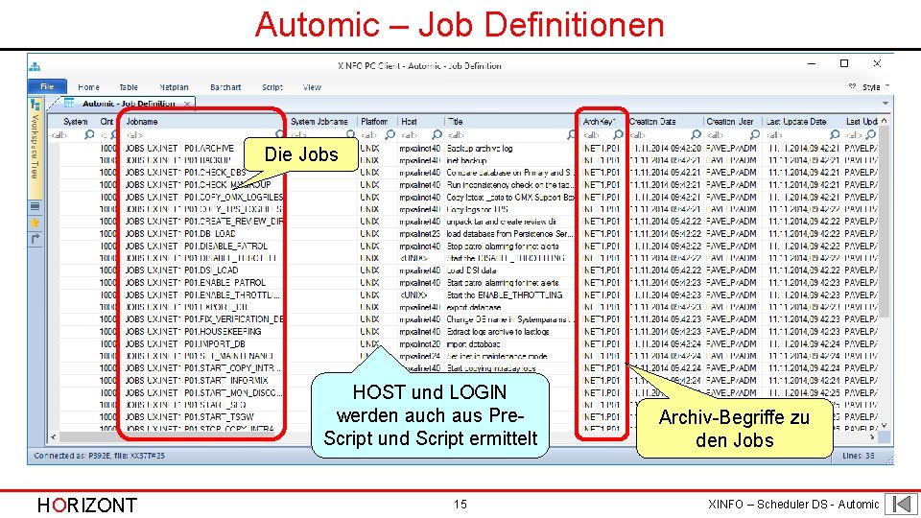Click horizontal scrollbar right arrow

[x=872, y=437]
